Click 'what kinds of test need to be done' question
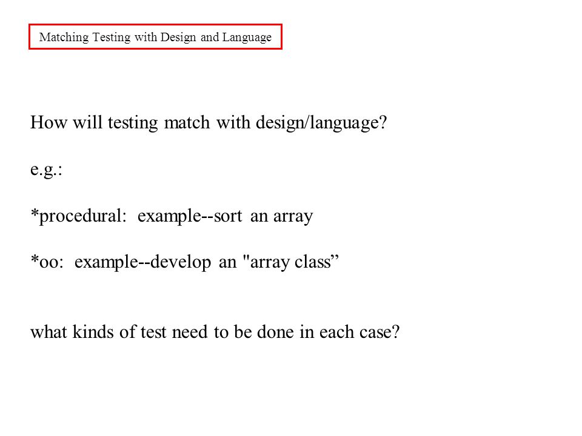This screenshot has height=436, width=582. (x=215, y=332)
